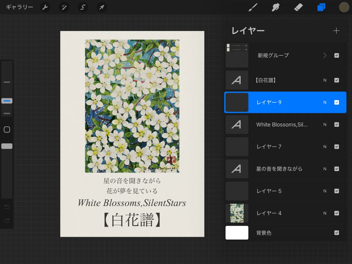Tap the square modify button in sidebar
Viewport: 352px width, 264px height.
pos(7,130)
